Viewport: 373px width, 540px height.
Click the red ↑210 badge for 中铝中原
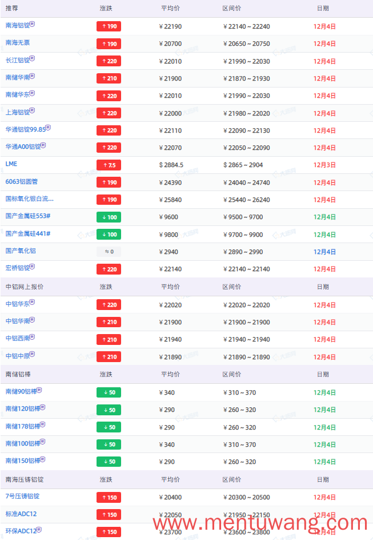click(109, 357)
